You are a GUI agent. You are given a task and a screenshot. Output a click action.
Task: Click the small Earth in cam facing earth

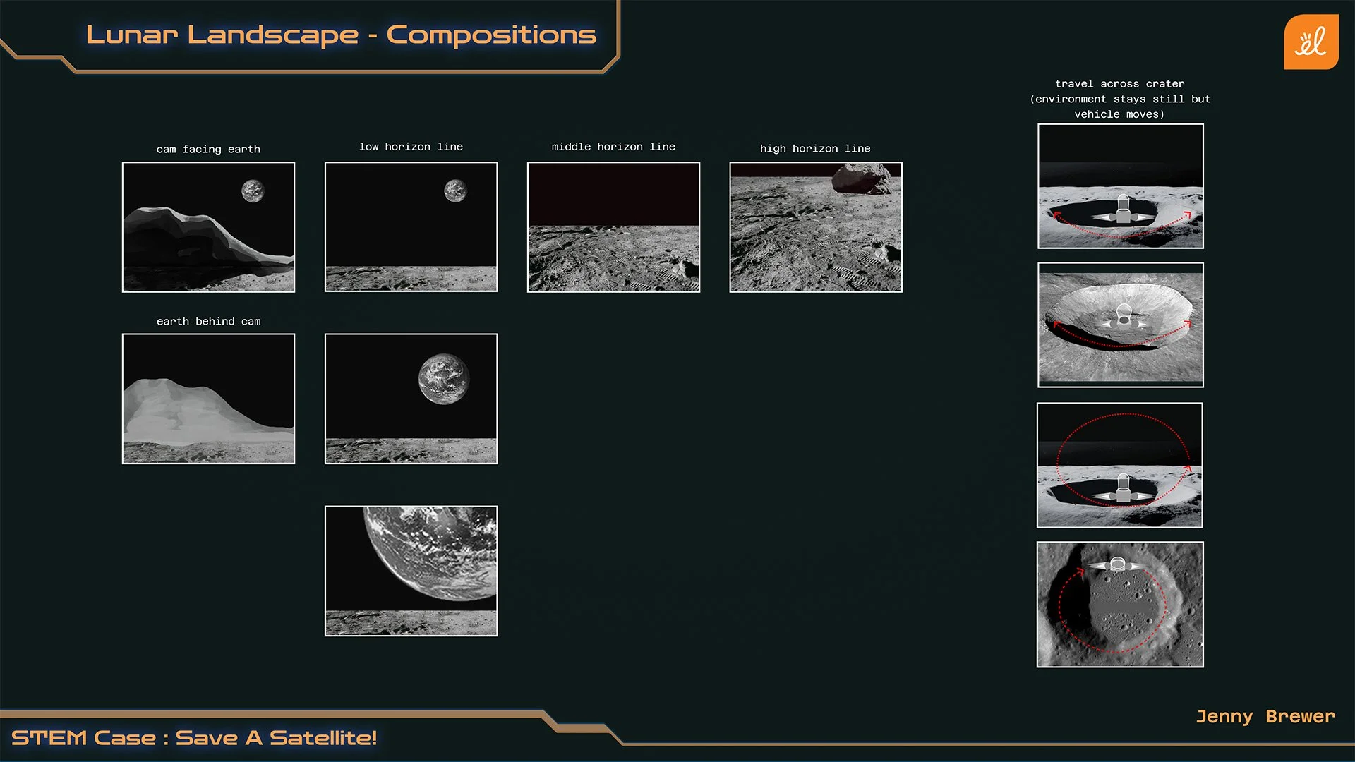(x=253, y=190)
